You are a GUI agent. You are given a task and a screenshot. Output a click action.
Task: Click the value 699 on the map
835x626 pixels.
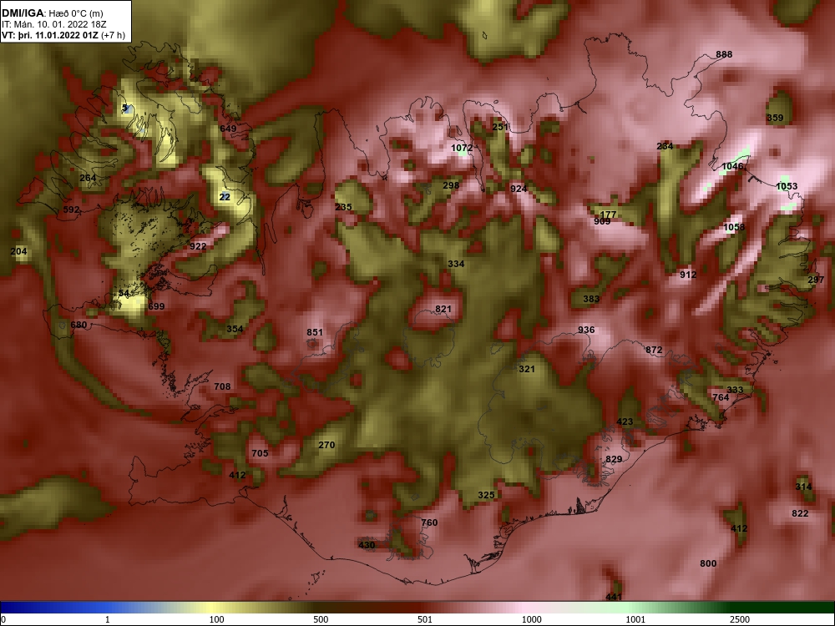[x=157, y=306]
